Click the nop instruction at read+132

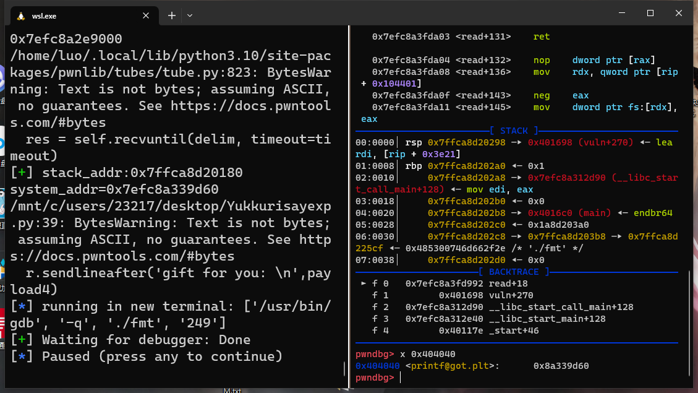point(542,60)
